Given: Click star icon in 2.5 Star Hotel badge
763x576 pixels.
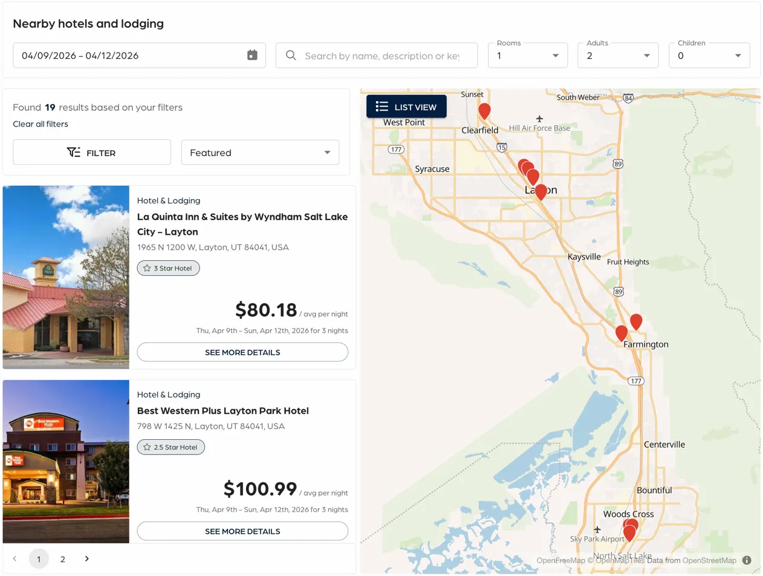Looking at the screenshot, I should pyautogui.click(x=147, y=447).
